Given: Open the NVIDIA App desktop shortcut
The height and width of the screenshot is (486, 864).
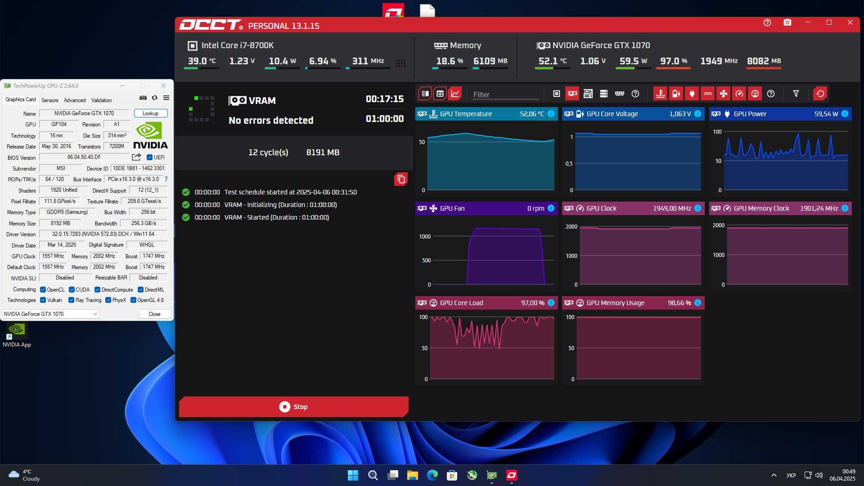Looking at the screenshot, I should point(17,335).
